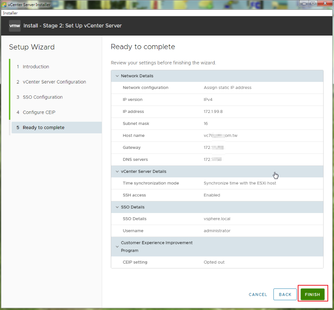Click the CEIP setting label
Viewport: 334px width, 310px height.
135,262
